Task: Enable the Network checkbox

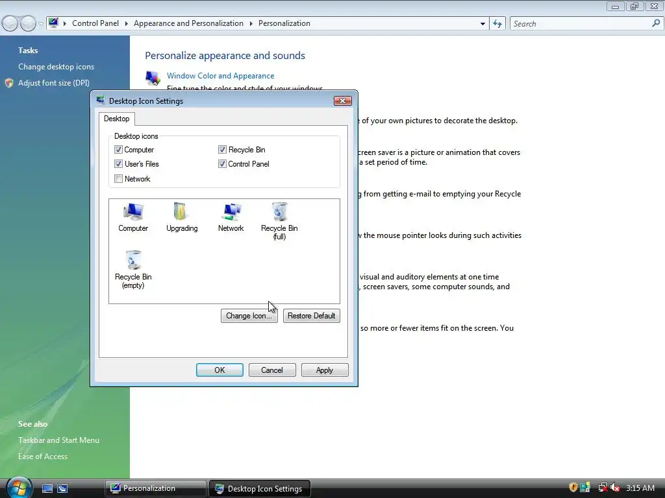Action: tap(118, 179)
